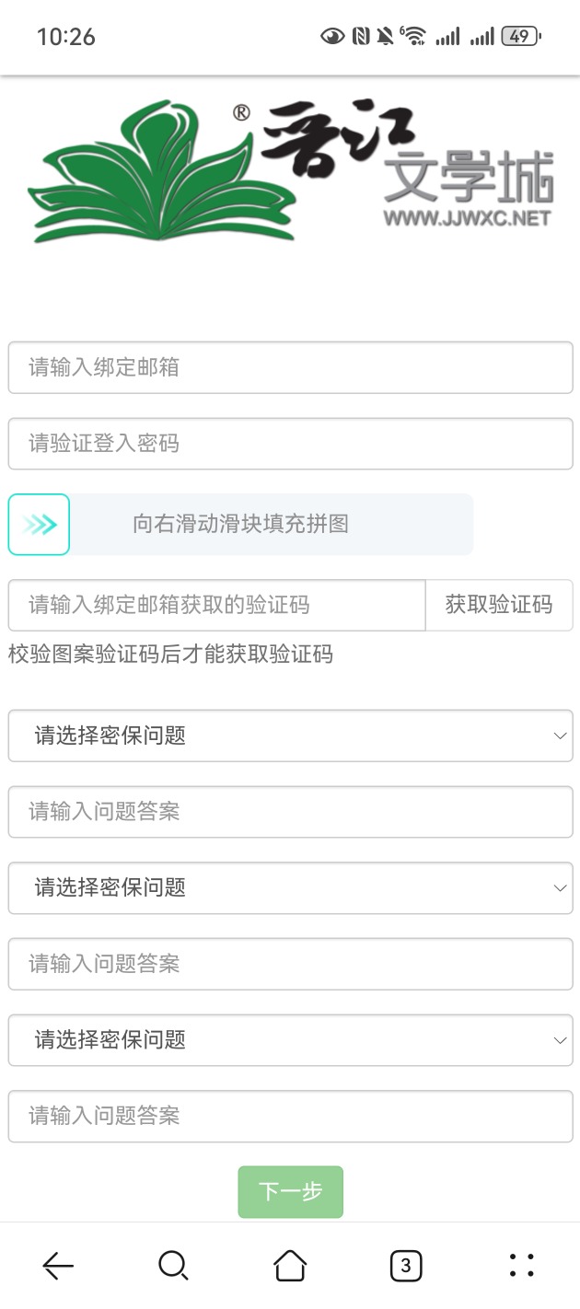The image size is (580, 1309).
Task: Open the second 请选择密保问题 dropdown
Action: [290, 887]
